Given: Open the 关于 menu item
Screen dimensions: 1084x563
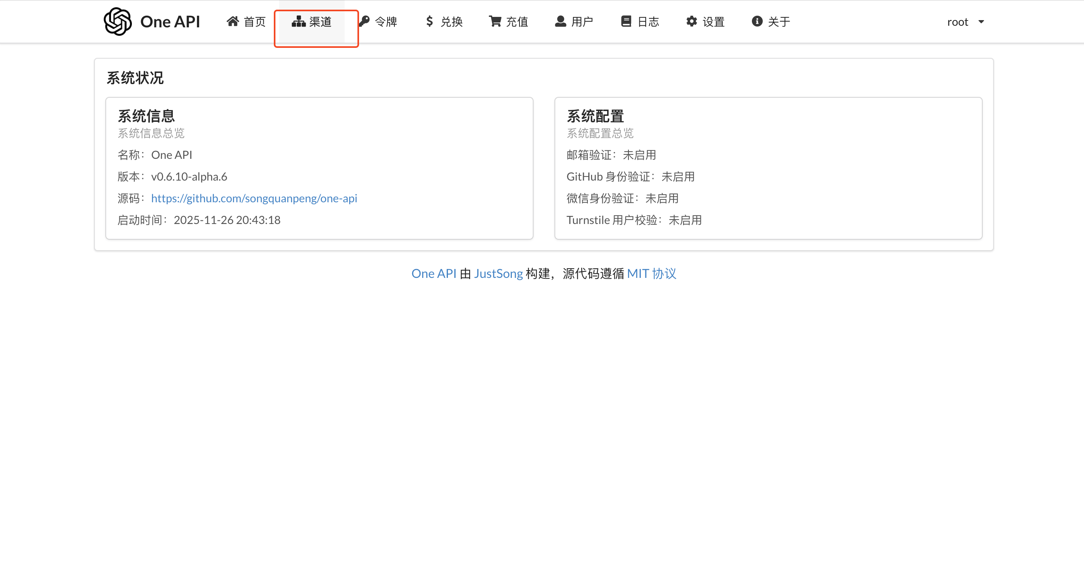Looking at the screenshot, I should 770,21.
